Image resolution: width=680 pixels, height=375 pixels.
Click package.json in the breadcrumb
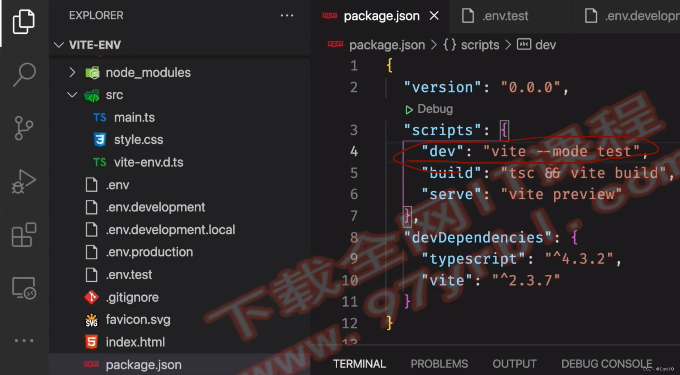(387, 45)
